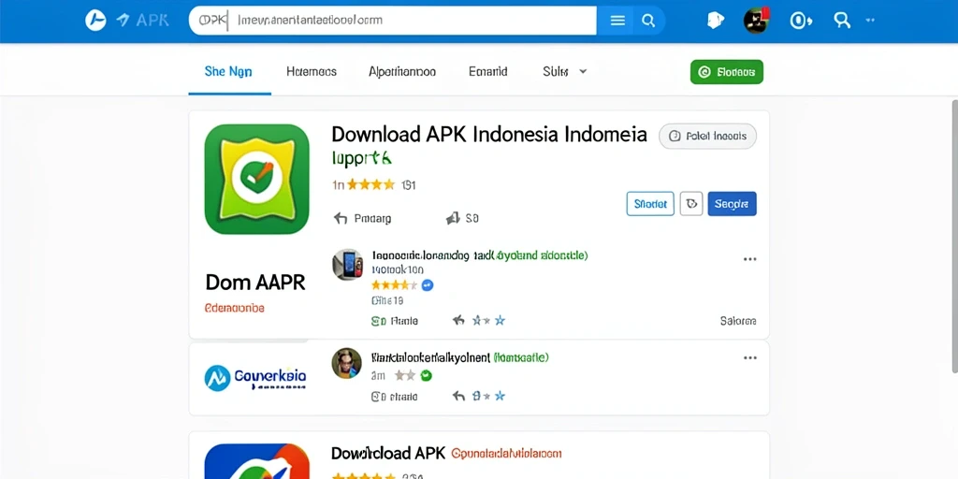
Task: Open the bottom colorful app icon
Action: point(256,461)
